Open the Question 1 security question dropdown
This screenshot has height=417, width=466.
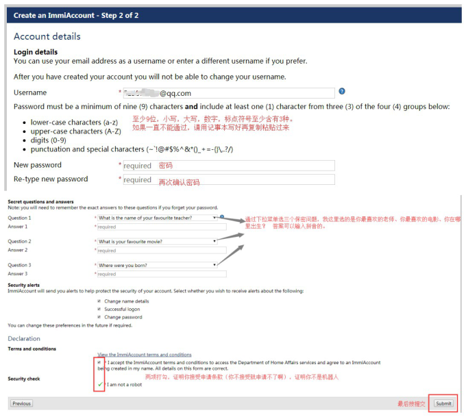click(156, 218)
